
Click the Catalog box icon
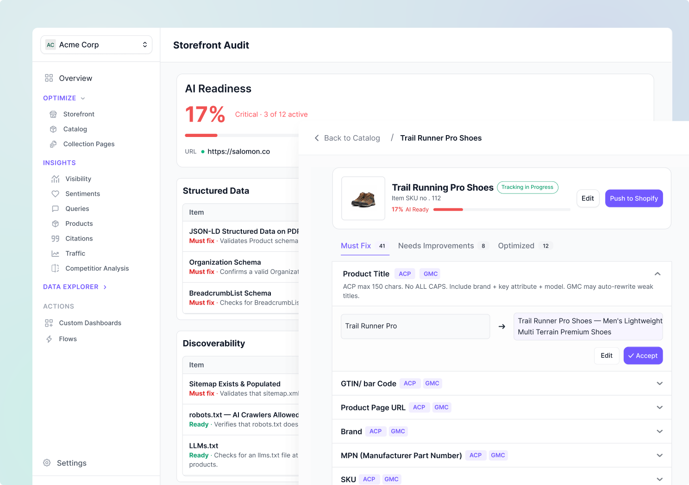53,129
